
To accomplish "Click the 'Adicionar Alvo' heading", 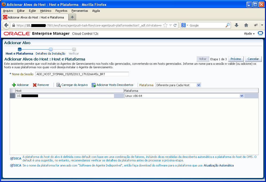I will (17, 43).
